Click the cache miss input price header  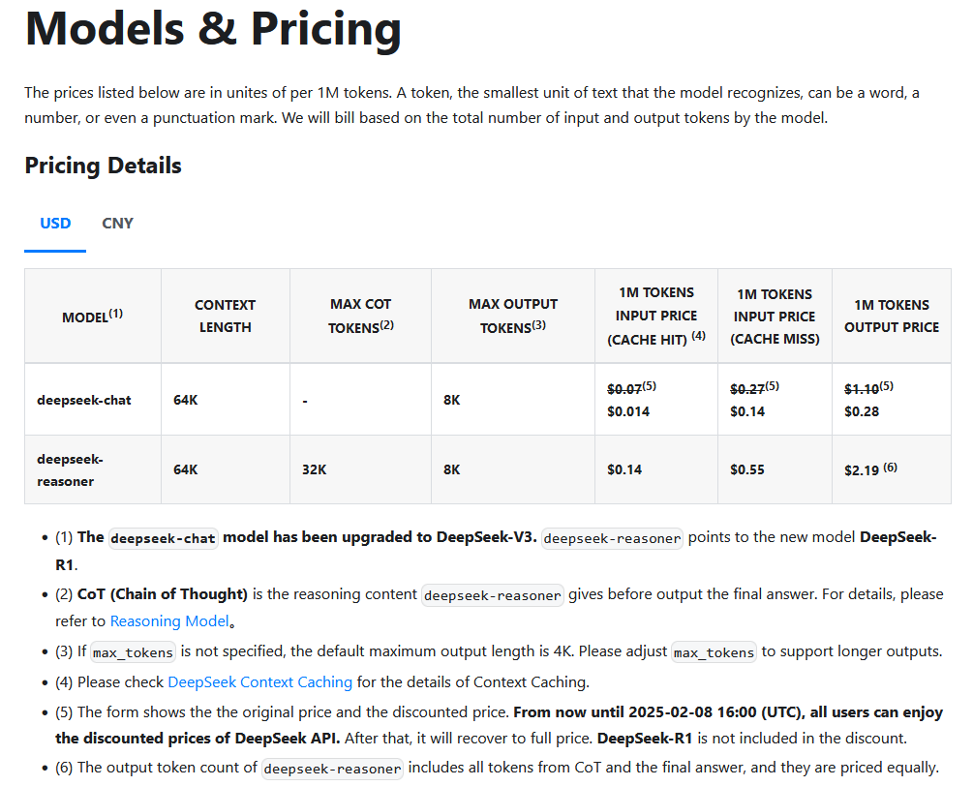tap(775, 316)
